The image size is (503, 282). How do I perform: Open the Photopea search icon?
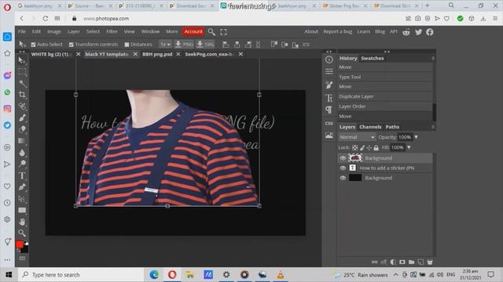[x=211, y=31]
